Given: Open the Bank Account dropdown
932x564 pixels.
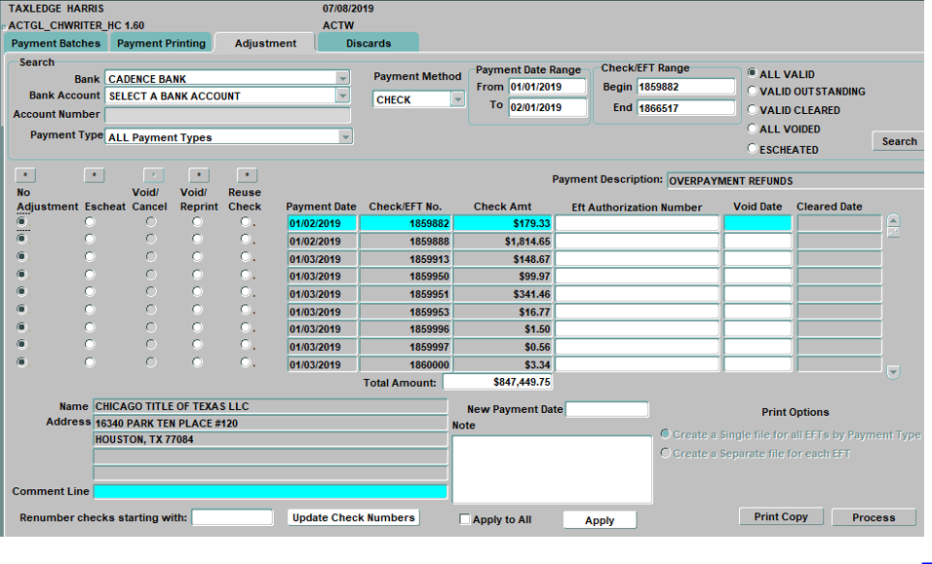Looking at the screenshot, I should [x=342, y=95].
